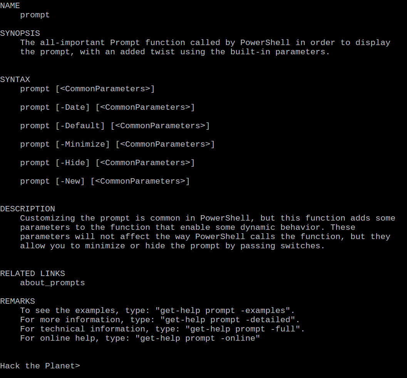The height and width of the screenshot is (378, 407).
Task: Click the word 'PowerShell' in the synopsis
Action: (265, 43)
